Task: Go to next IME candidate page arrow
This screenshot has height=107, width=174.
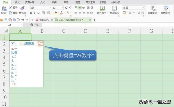Action: (x=15, y=84)
